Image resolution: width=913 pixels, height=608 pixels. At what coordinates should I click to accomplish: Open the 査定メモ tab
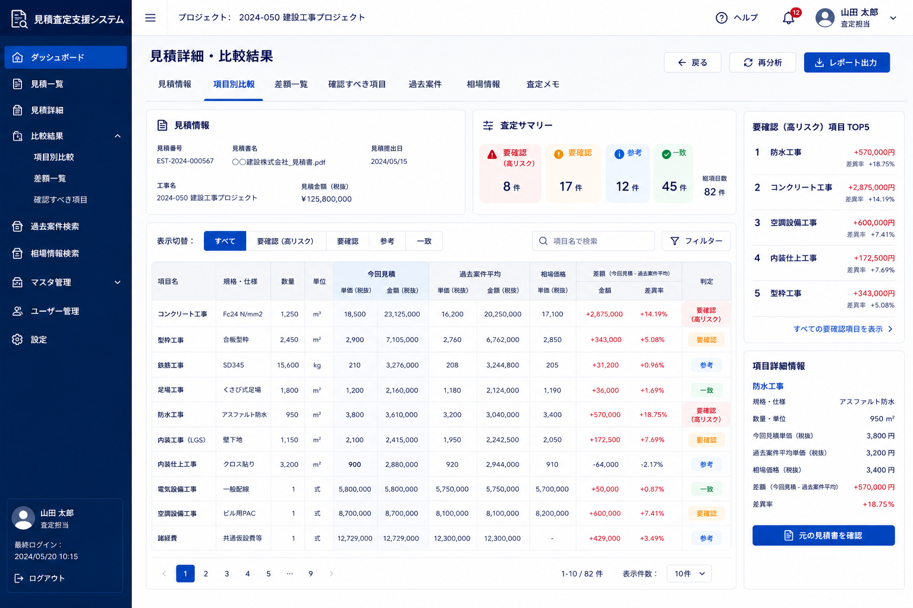543,84
